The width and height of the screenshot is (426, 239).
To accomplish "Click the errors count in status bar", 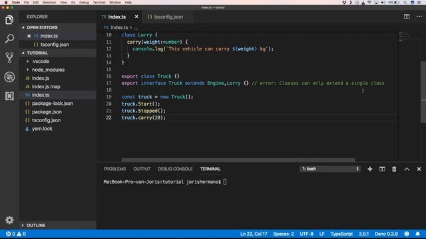I will click(x=11, y=234).
